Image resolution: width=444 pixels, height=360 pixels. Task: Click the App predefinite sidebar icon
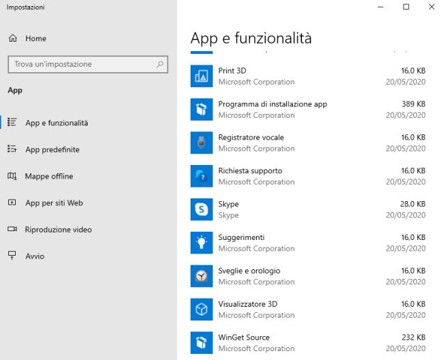coord(12,149)
